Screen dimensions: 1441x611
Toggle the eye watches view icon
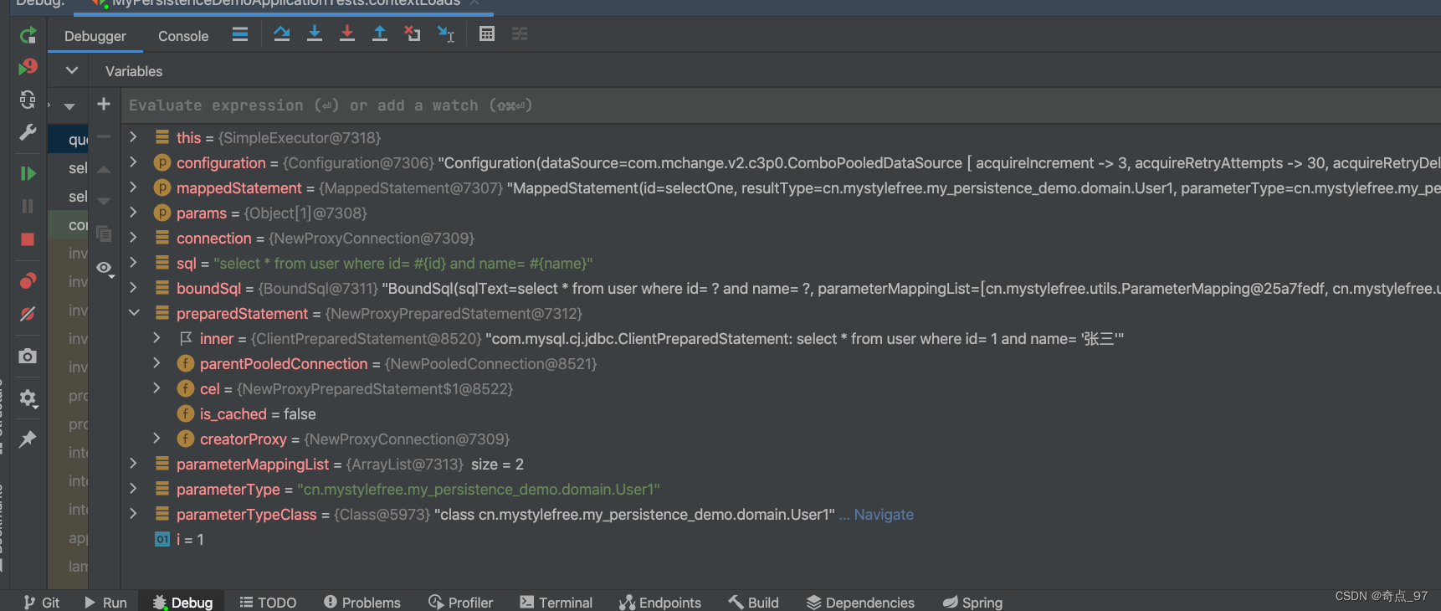tap(104, 268)
